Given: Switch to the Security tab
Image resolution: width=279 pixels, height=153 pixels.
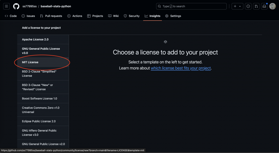Looking at the screenshot, I should pos(132,16).
